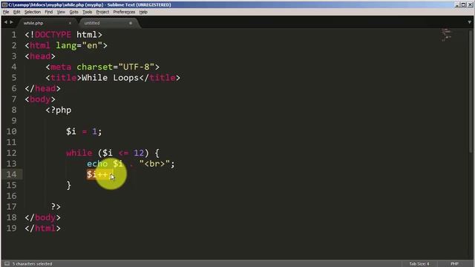Open the tab list dropdown arrow
This screenshot has height=267, width=475.
click(470, 22)
